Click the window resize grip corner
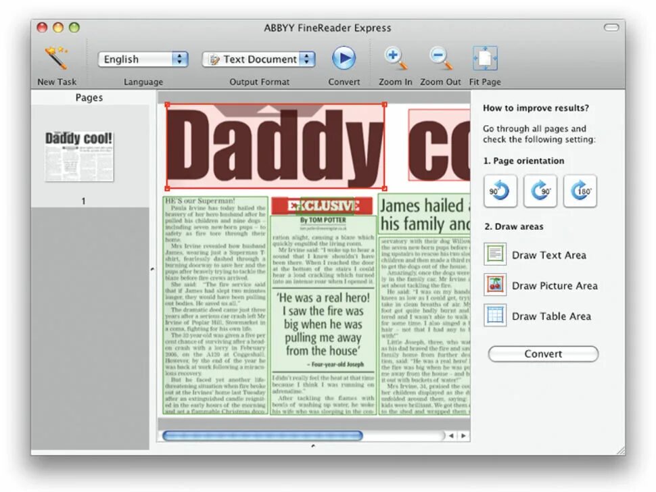Screen dimensions: 656x492 coord(621,451)
